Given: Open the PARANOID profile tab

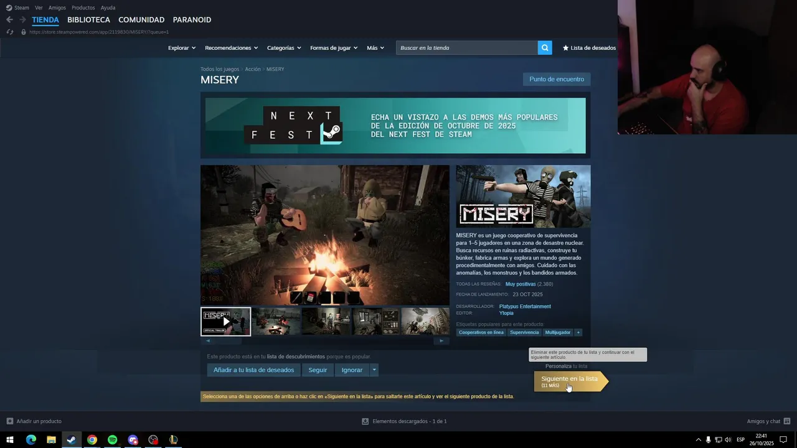Looking at the screenshot, I should point(192,20).
